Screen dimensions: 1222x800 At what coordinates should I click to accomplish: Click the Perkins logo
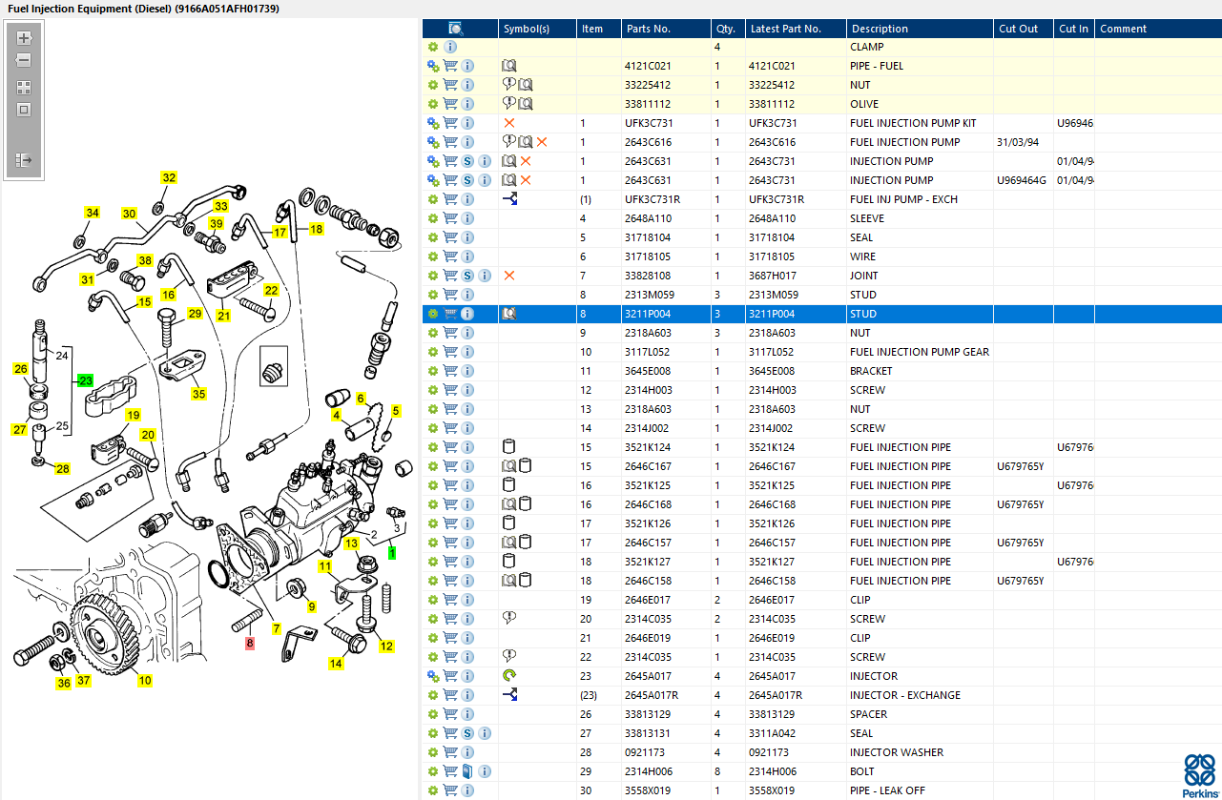(1200, 775)
